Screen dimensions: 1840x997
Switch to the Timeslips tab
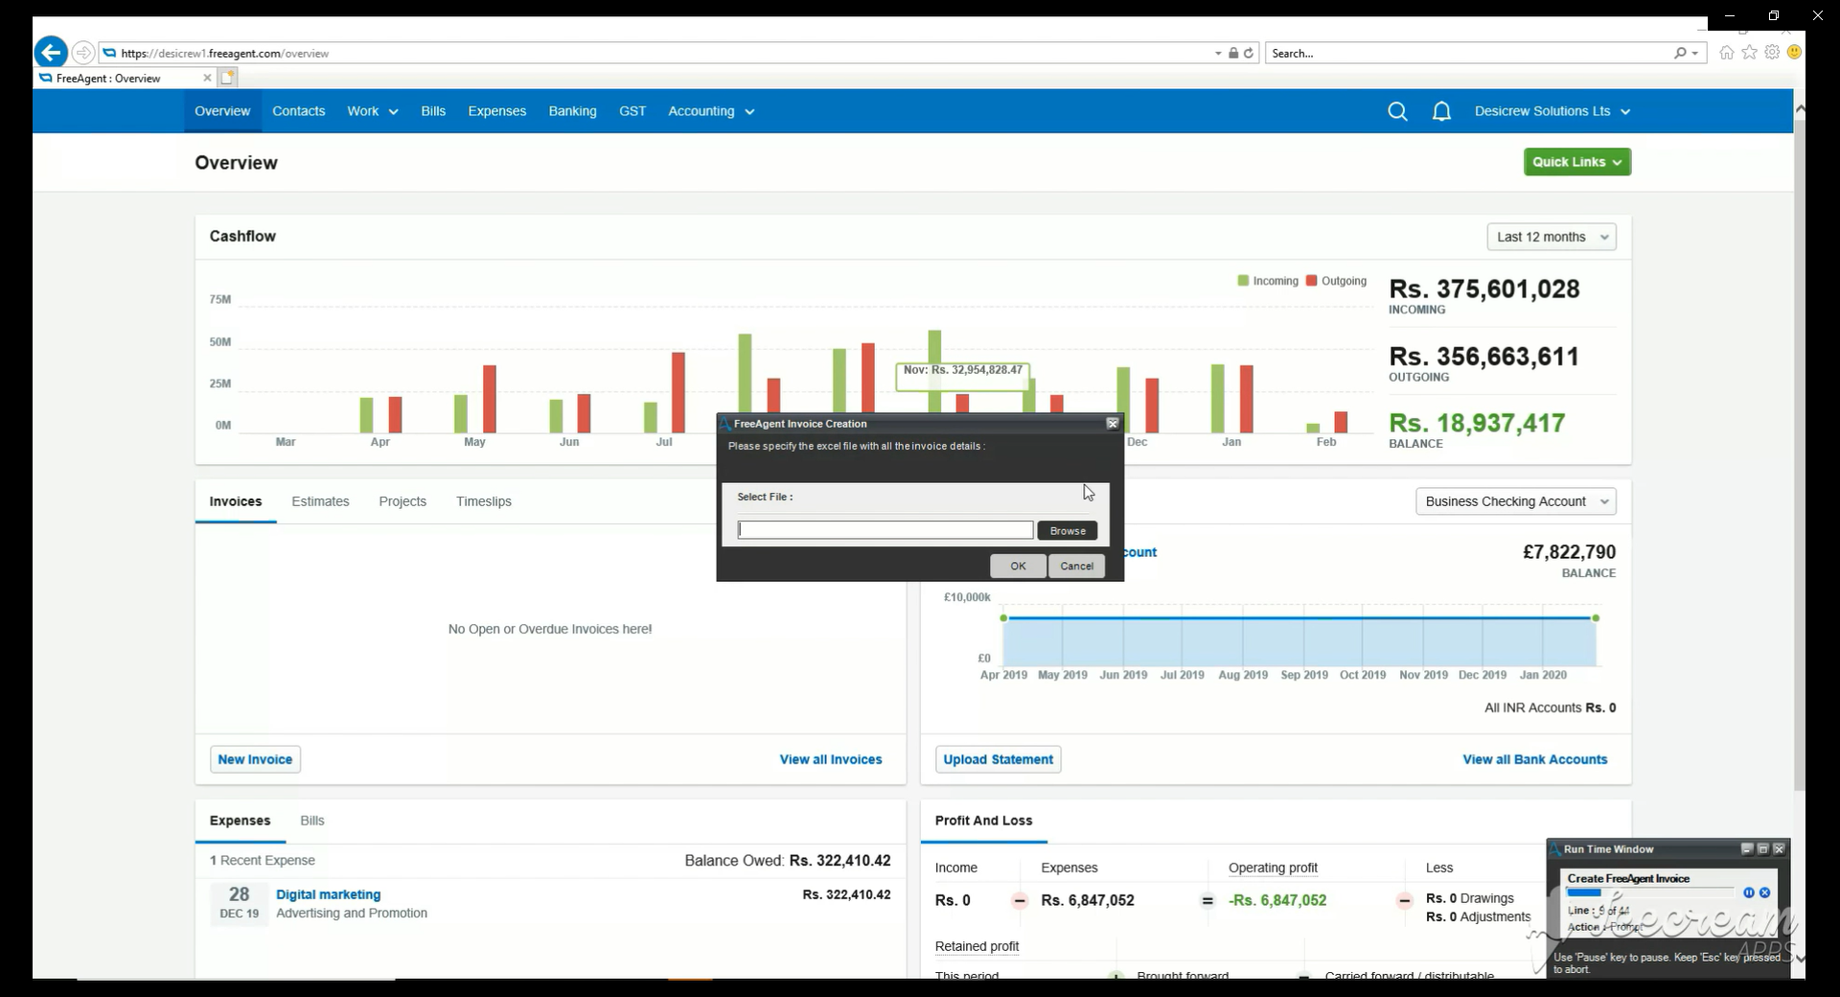point(484,501)
